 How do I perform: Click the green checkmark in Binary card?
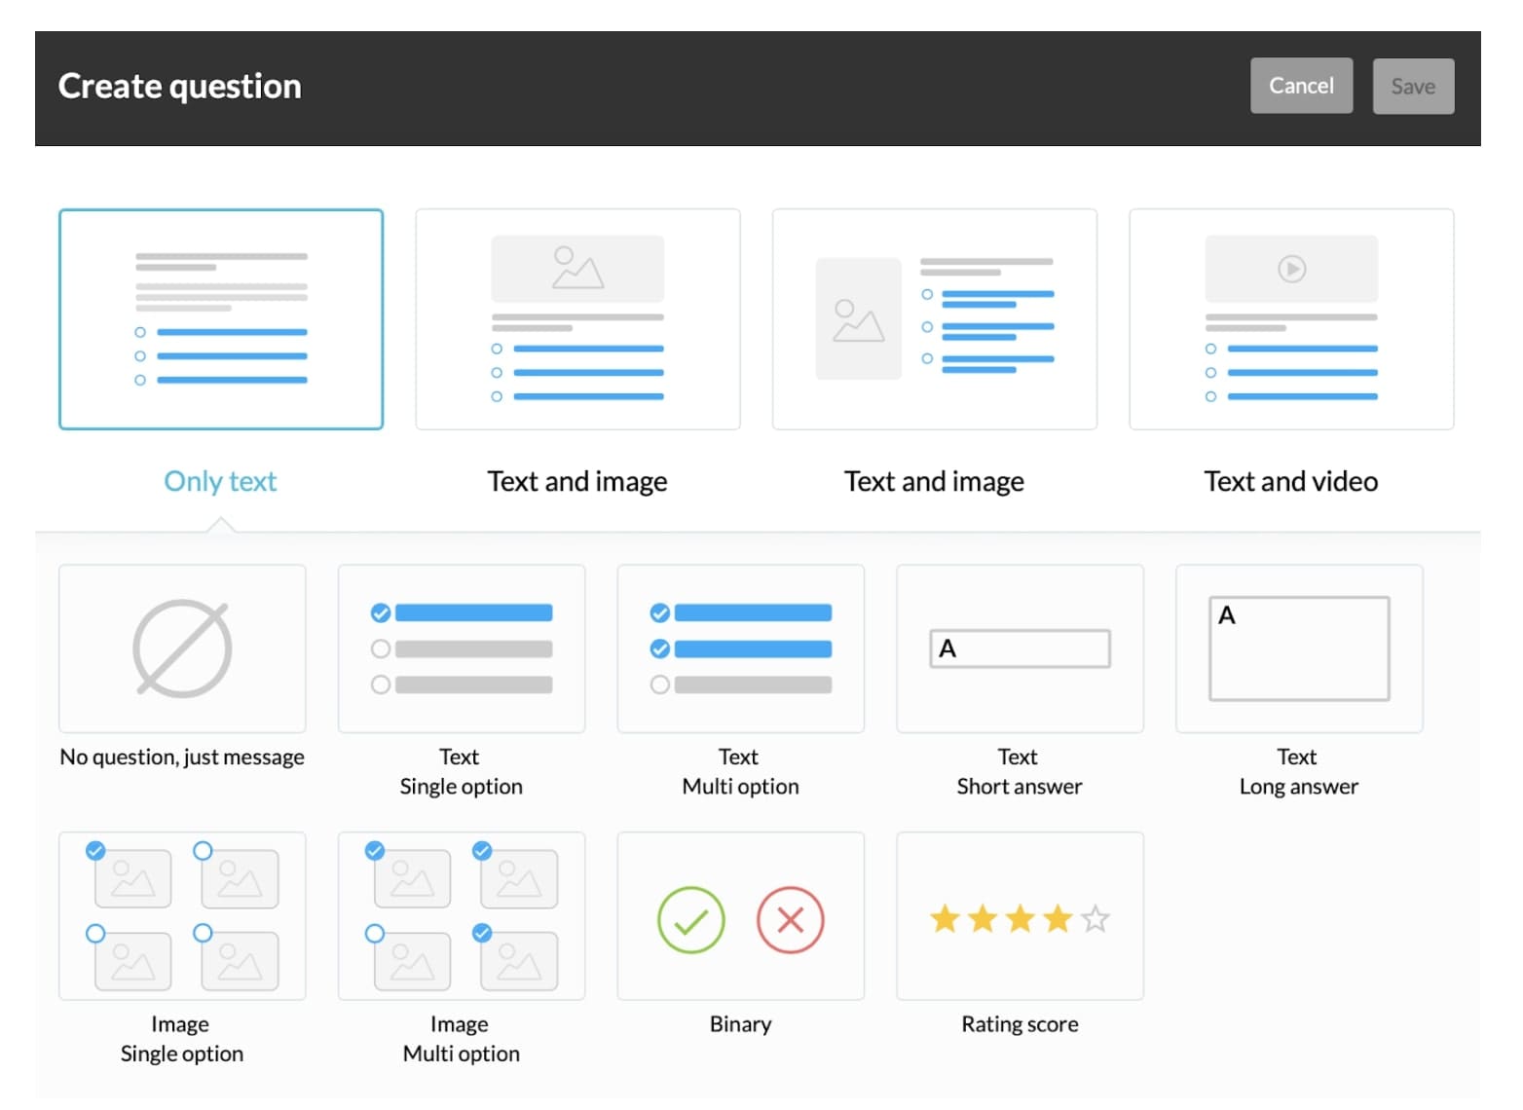coord(691,920)
